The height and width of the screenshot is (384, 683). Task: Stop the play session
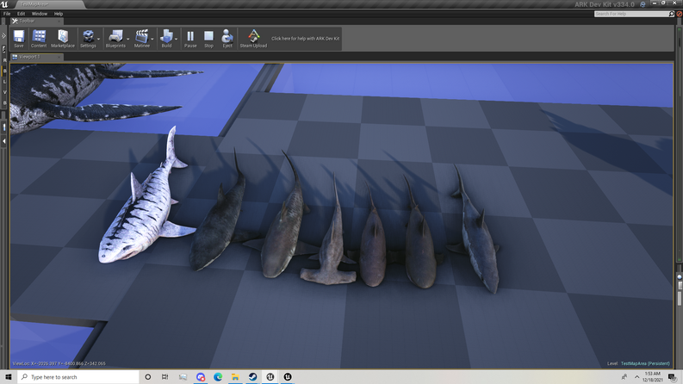point(208,38)
